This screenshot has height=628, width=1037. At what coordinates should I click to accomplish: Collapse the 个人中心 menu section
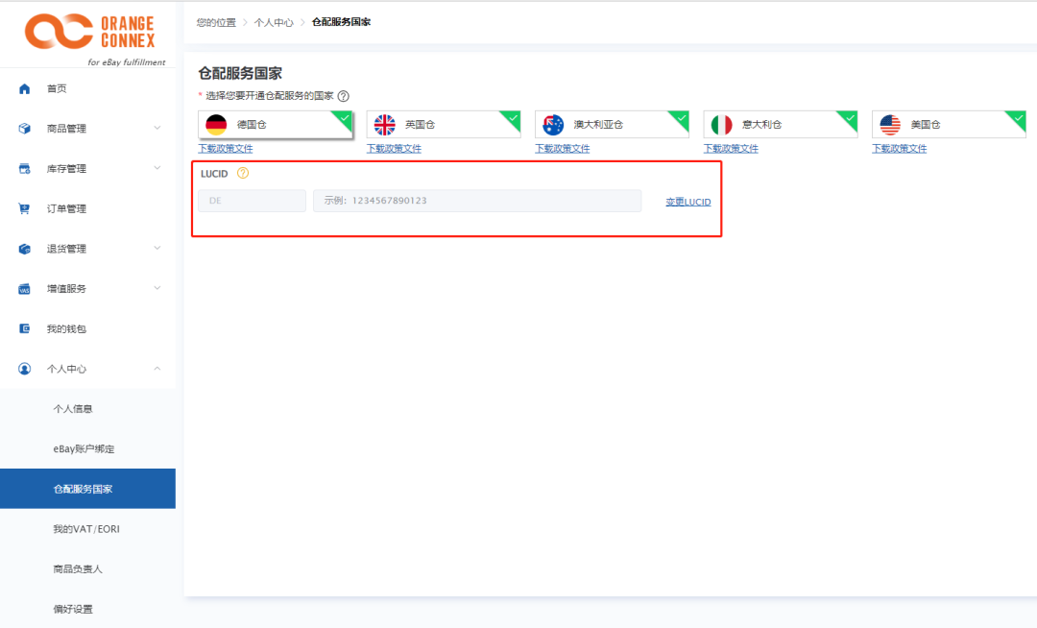click(x=157, y=369)
